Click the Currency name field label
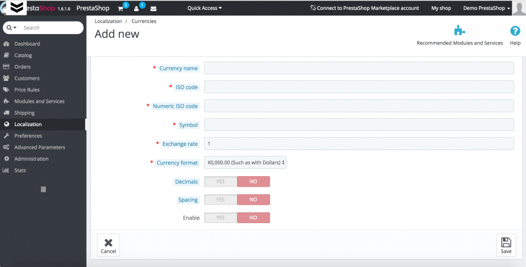This screenshot has height=267, width=526. [x=178, y=69]
